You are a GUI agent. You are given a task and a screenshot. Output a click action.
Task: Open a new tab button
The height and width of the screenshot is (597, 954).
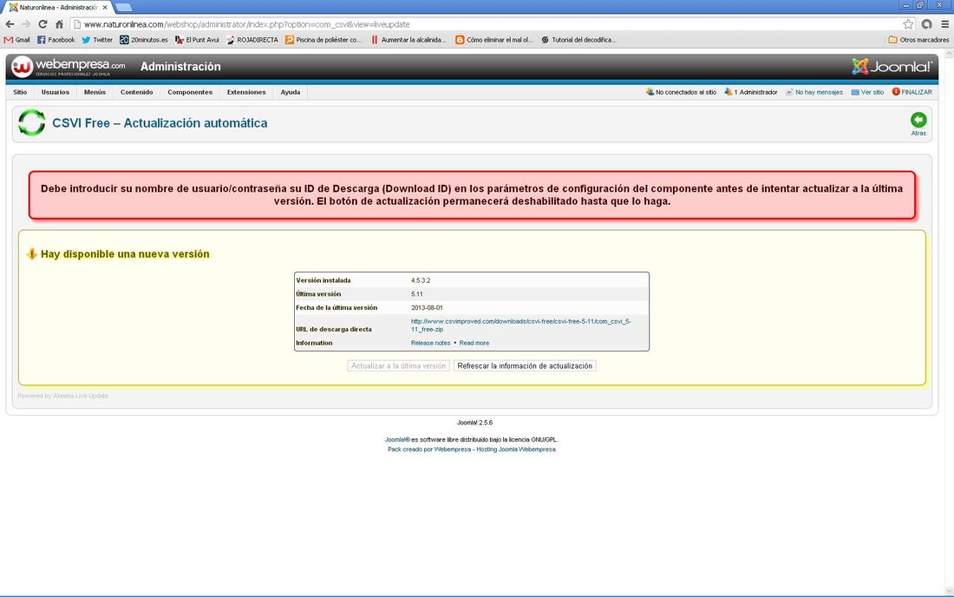[123, 7]
